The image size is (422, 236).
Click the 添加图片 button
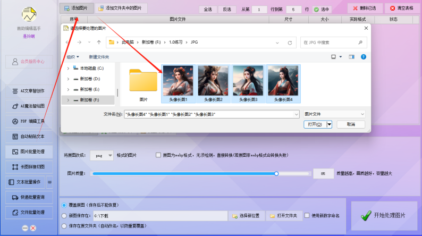pyautogui.click(x=77, y=9)
